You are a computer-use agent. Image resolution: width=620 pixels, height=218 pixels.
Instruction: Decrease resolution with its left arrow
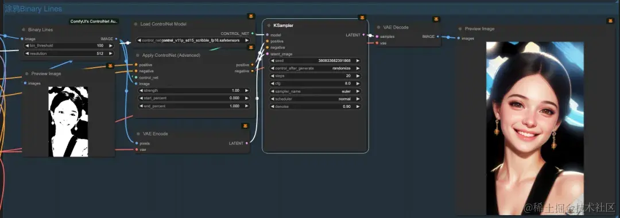[27, 53]
